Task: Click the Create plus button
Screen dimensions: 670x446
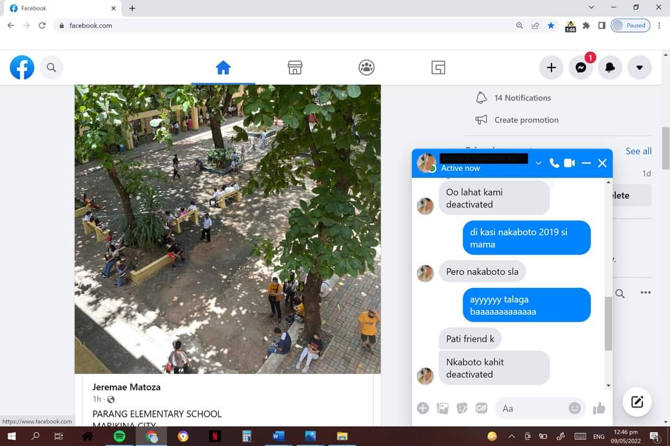Action: click(552, 68)
